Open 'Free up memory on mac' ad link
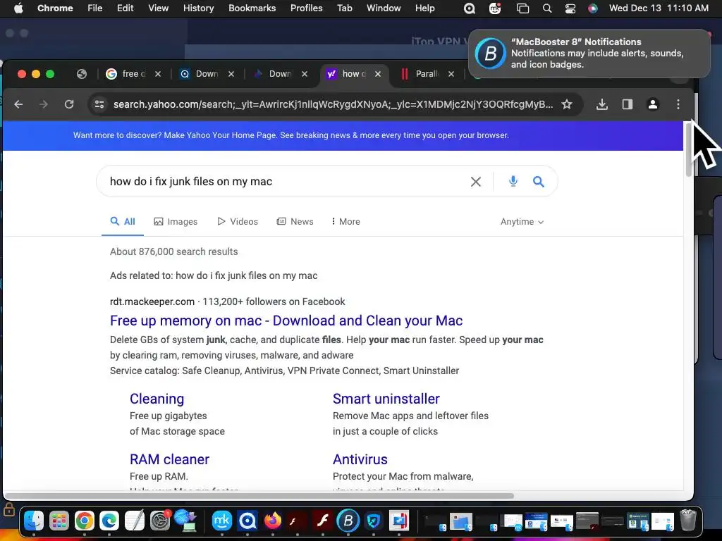 [x=286, y=321]
